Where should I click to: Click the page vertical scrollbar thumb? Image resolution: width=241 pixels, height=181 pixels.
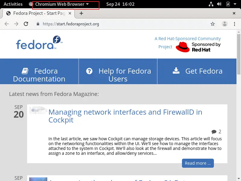pos(239,54)
